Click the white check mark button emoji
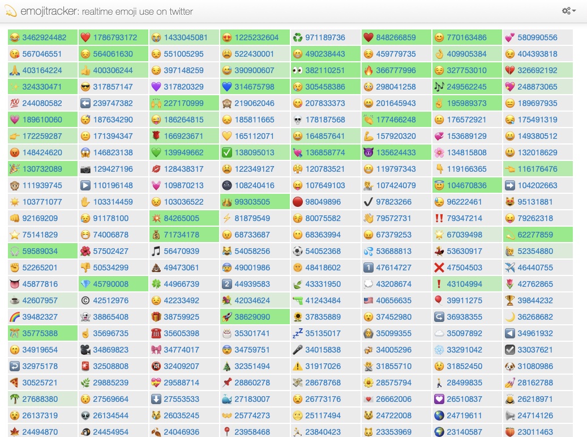Viewport: 587px width, 437px height. point(226,153)
